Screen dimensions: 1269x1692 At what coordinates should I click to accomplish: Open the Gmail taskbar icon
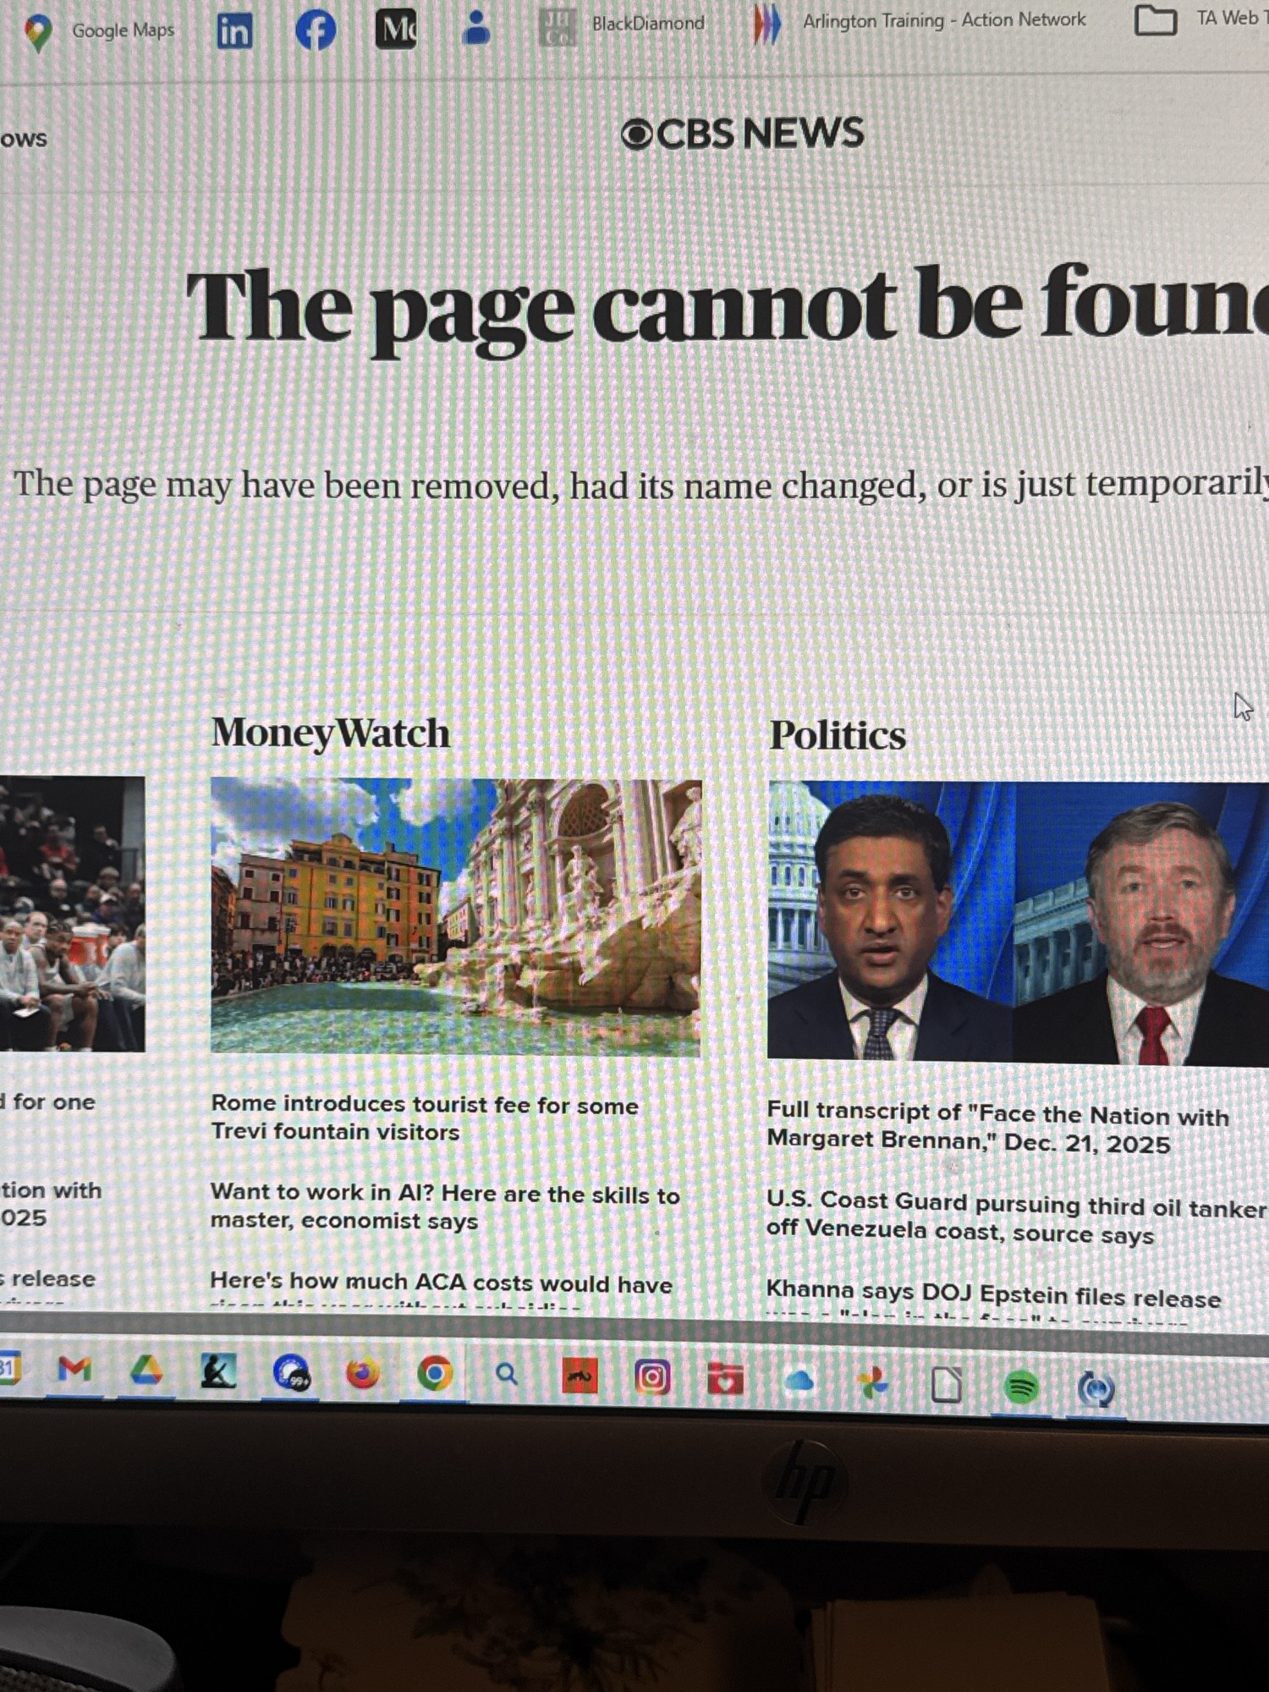click(74, 1368)
